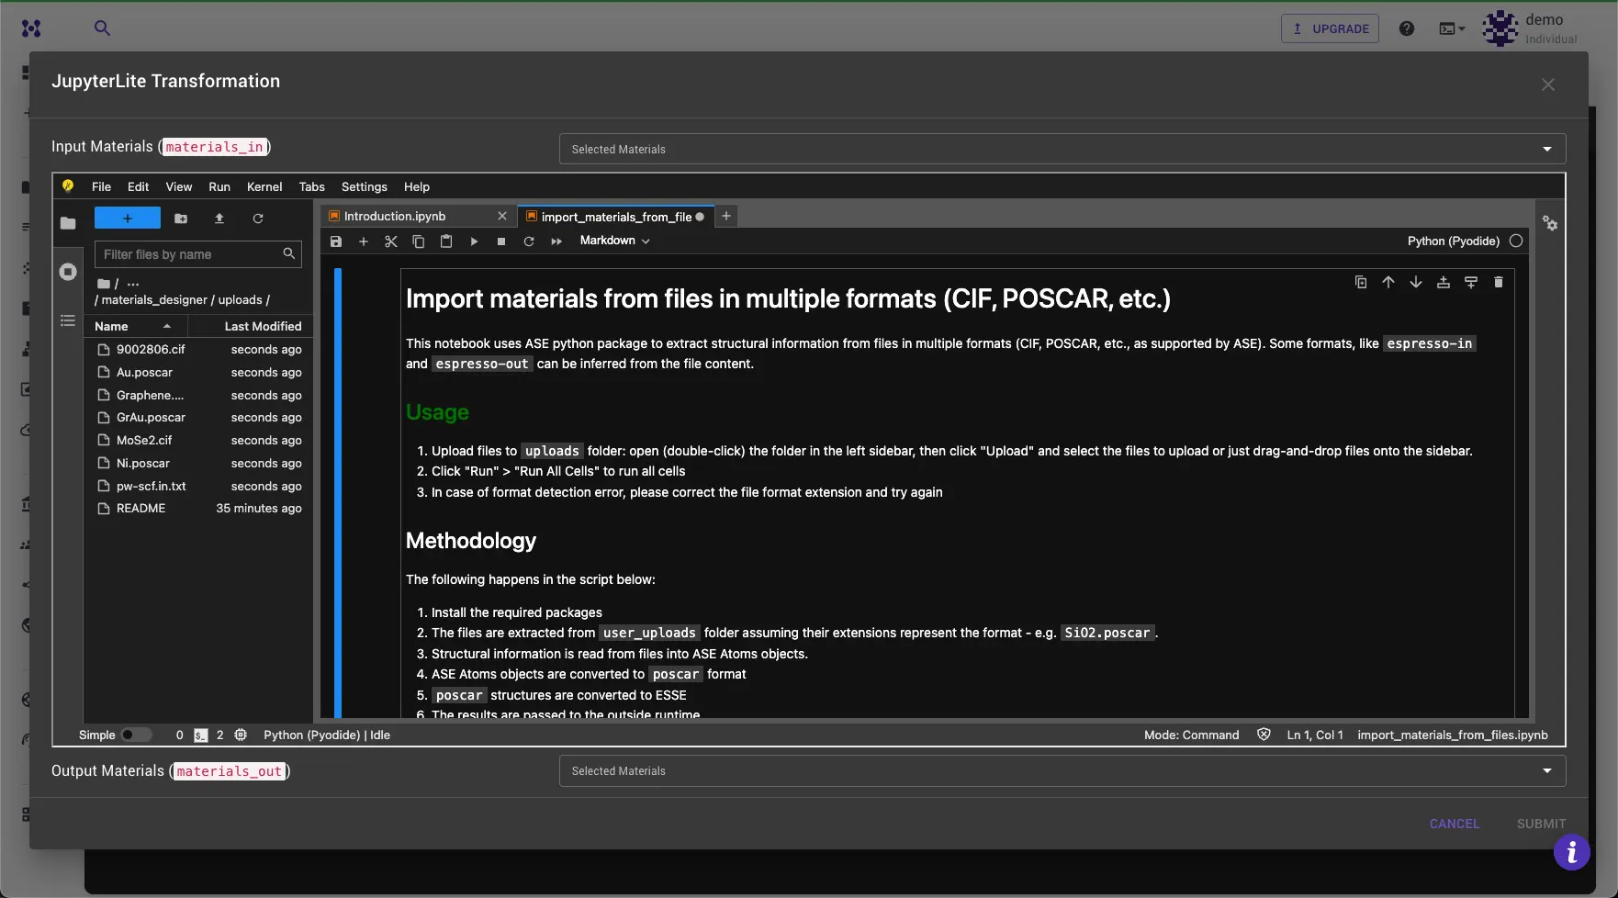1618x898 pixels.
Task: Change cell type from Markdown dropdown
Action: [x=613, y=240]
